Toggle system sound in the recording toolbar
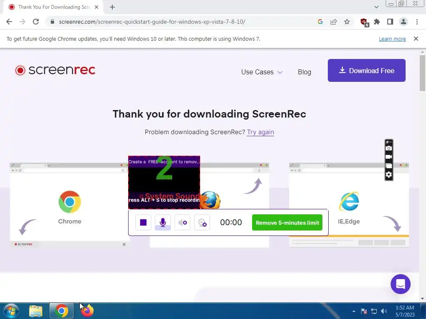Screen dimensions: 426x319 182,223
